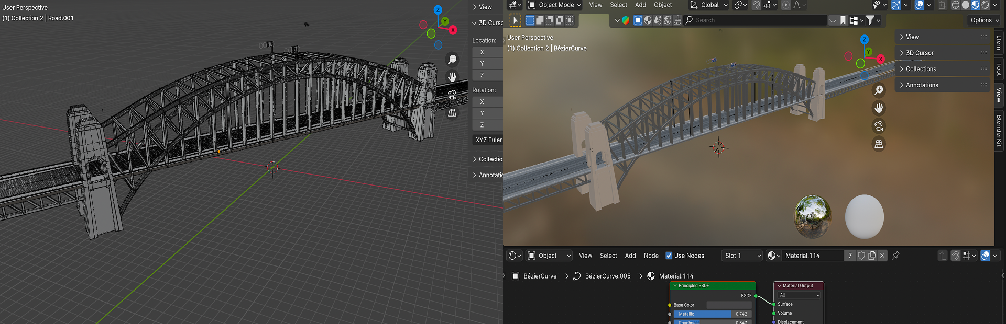Image resolution: width=1006 pixels, height=324 pixels.
Task: Click the BlenderKit Search field
Action: pos(755,20)
